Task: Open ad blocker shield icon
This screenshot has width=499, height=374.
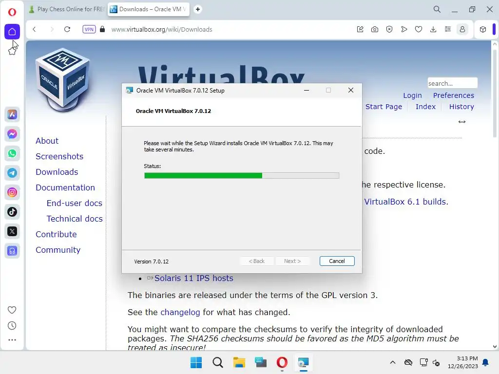Action: 389,29
